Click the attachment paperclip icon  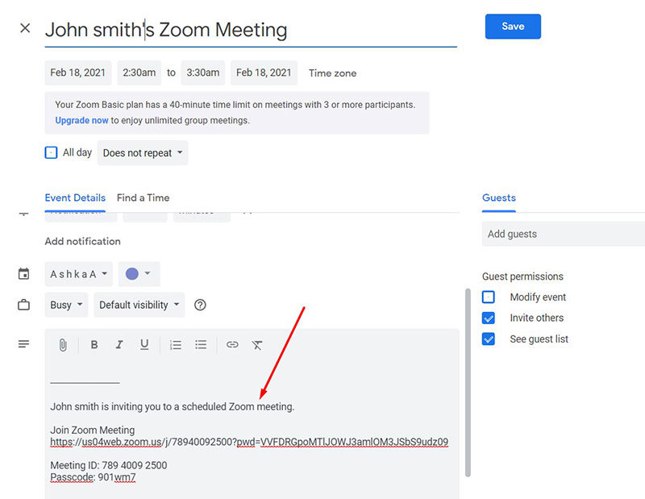click(63, 345)
